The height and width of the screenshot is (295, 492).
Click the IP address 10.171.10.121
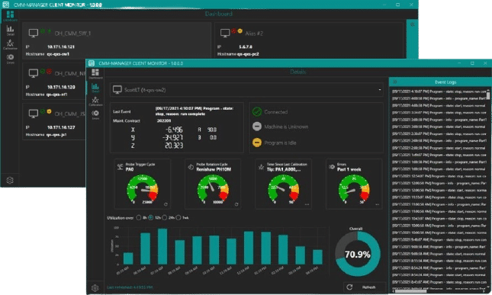coord(61,46)
